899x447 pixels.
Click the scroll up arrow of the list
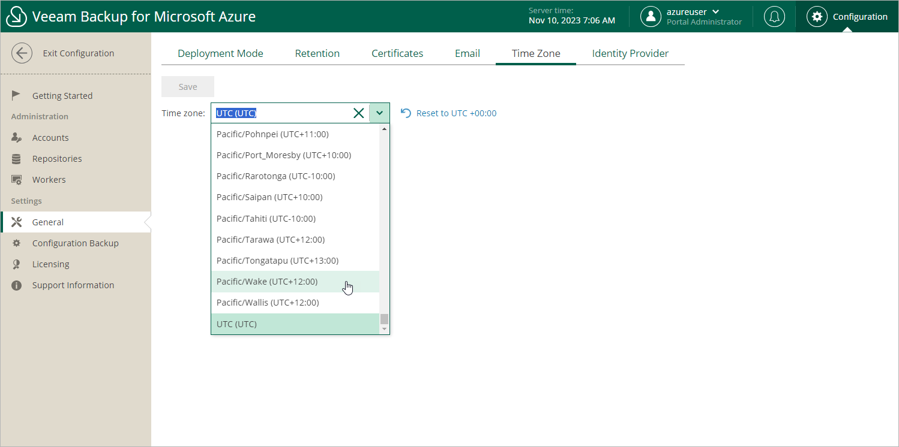(385, 128)
